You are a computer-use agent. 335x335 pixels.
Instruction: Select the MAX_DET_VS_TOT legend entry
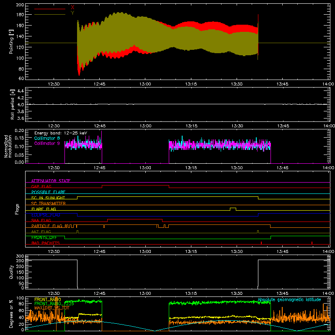(x=52, y=308)
